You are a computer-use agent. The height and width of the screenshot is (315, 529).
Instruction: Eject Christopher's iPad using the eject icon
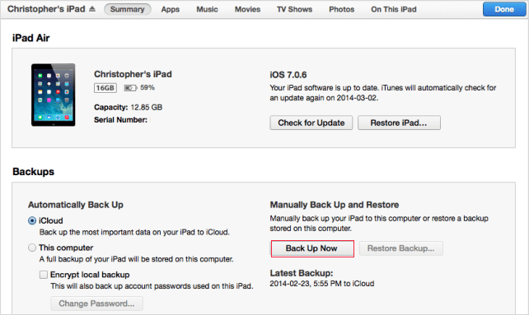click(x=92, y=9)
